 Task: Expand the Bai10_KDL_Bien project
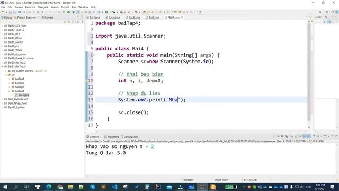[2, 26]
